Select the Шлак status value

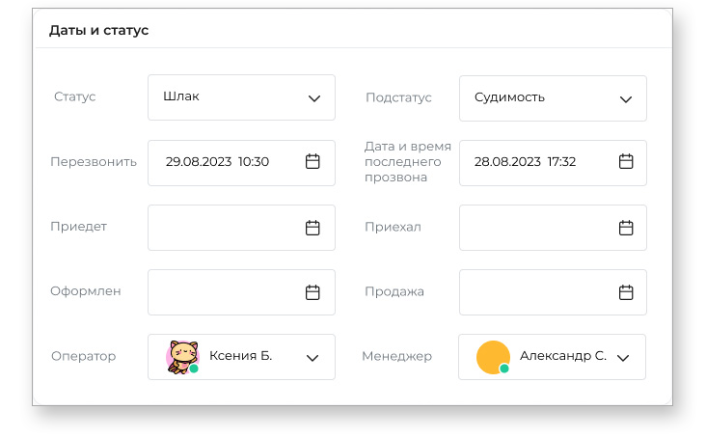click(x=181, y=97)
